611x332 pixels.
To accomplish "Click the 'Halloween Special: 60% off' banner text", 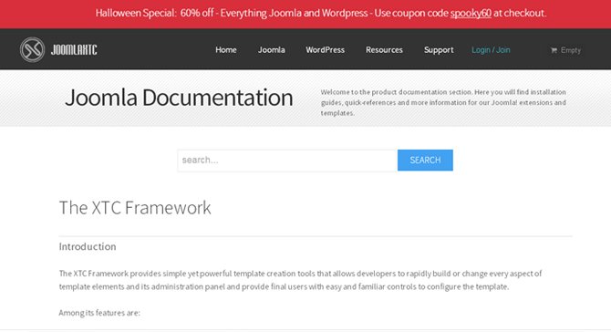I will (155, 14).
